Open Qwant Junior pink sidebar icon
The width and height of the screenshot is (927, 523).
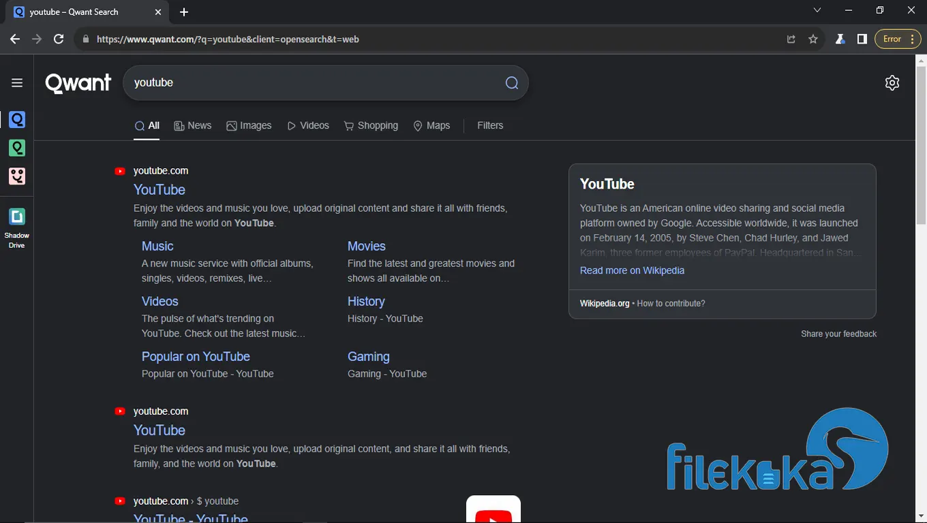point(17,176)
